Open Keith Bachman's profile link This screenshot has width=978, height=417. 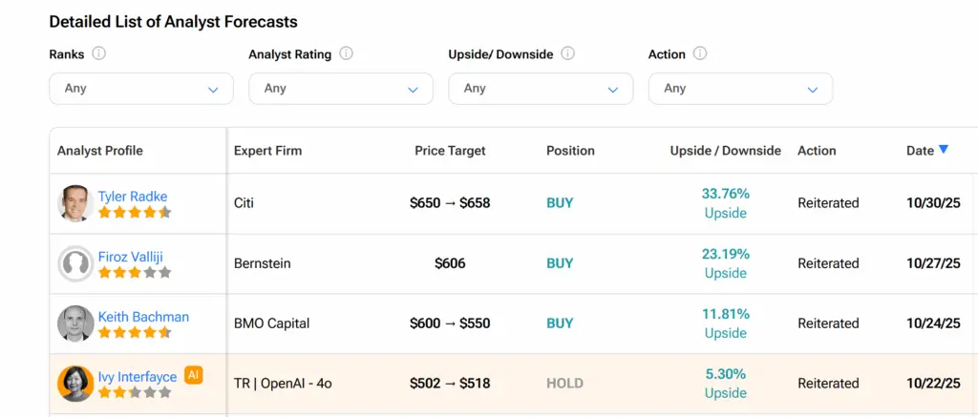[143, 317]
